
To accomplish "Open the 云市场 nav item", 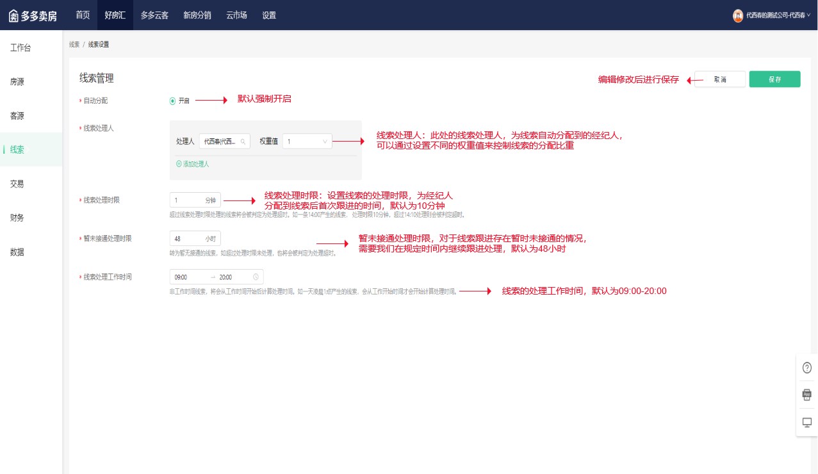I will pos(236,15).
